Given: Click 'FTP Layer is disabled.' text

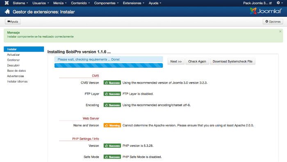Looking at the screenshot, I should tap(138, 94).
